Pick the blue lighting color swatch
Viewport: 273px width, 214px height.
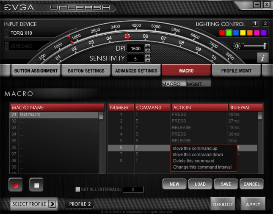pos(236,33)
